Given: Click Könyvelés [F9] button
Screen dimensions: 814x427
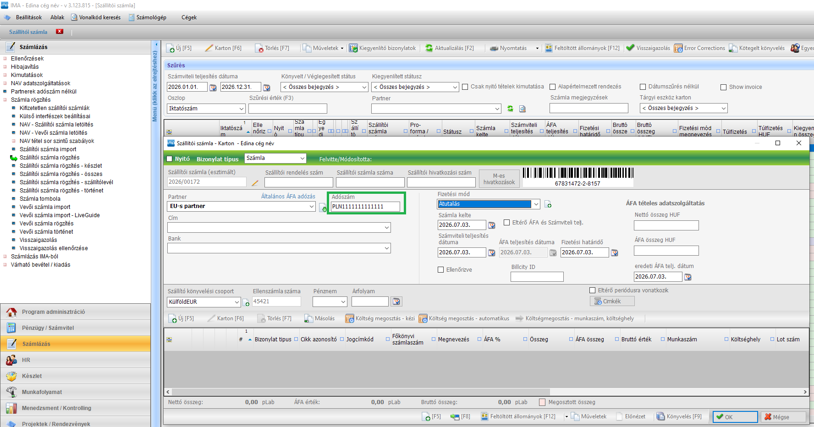Looking at the screenshot, I should 679,416.
